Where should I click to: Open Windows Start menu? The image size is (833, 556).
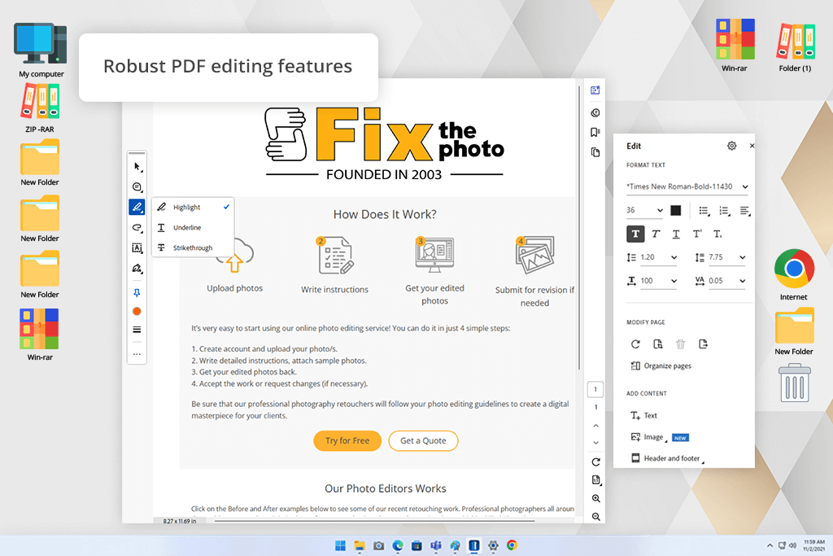[341, 545]
